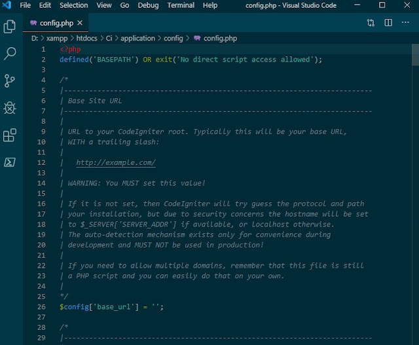Image resolution: width=419 pixels, height=345 pixels.
Task: Click the config.php file breadcrumb
Action: point(220,39)
